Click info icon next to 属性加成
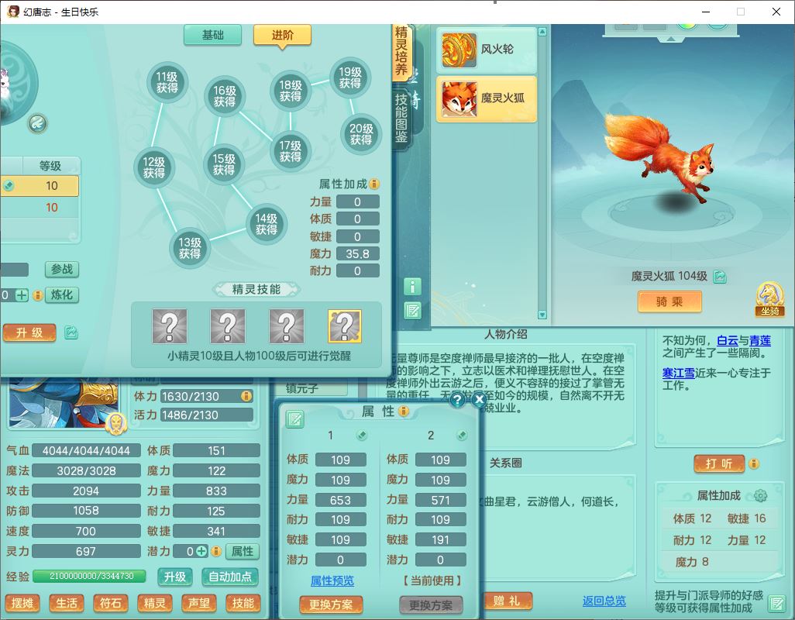 coord(374,184)
